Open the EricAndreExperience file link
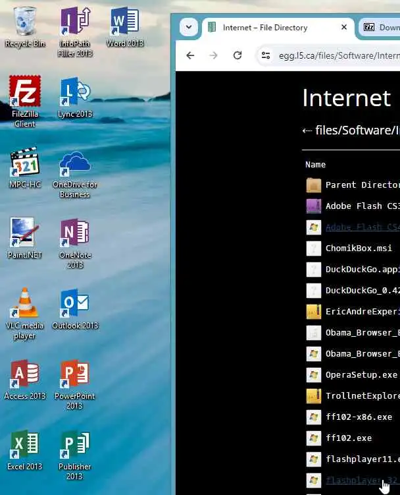 pyautogui.click(x=362, y=312)
